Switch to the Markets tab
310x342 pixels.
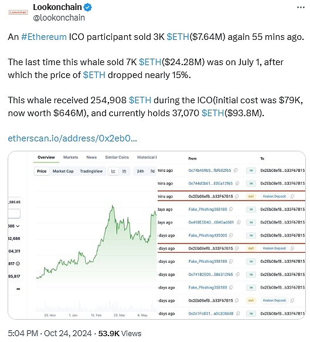click(70, 157)
